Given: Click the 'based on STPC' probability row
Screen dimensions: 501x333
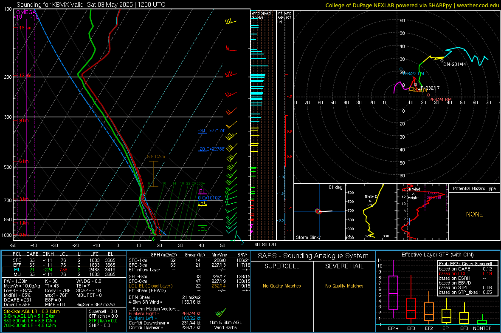Looking at the screenshot, I should pyautogui.click(x=465, y=287).
